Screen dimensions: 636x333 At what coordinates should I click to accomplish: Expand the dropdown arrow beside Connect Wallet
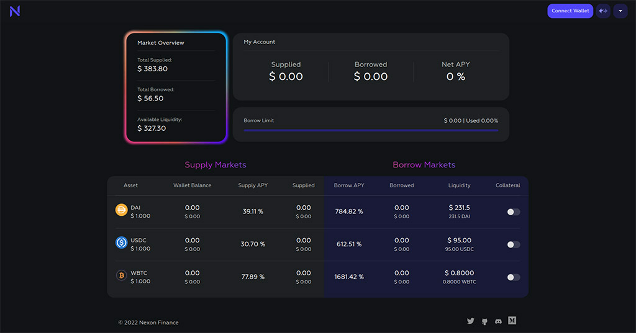coord(620,11)
